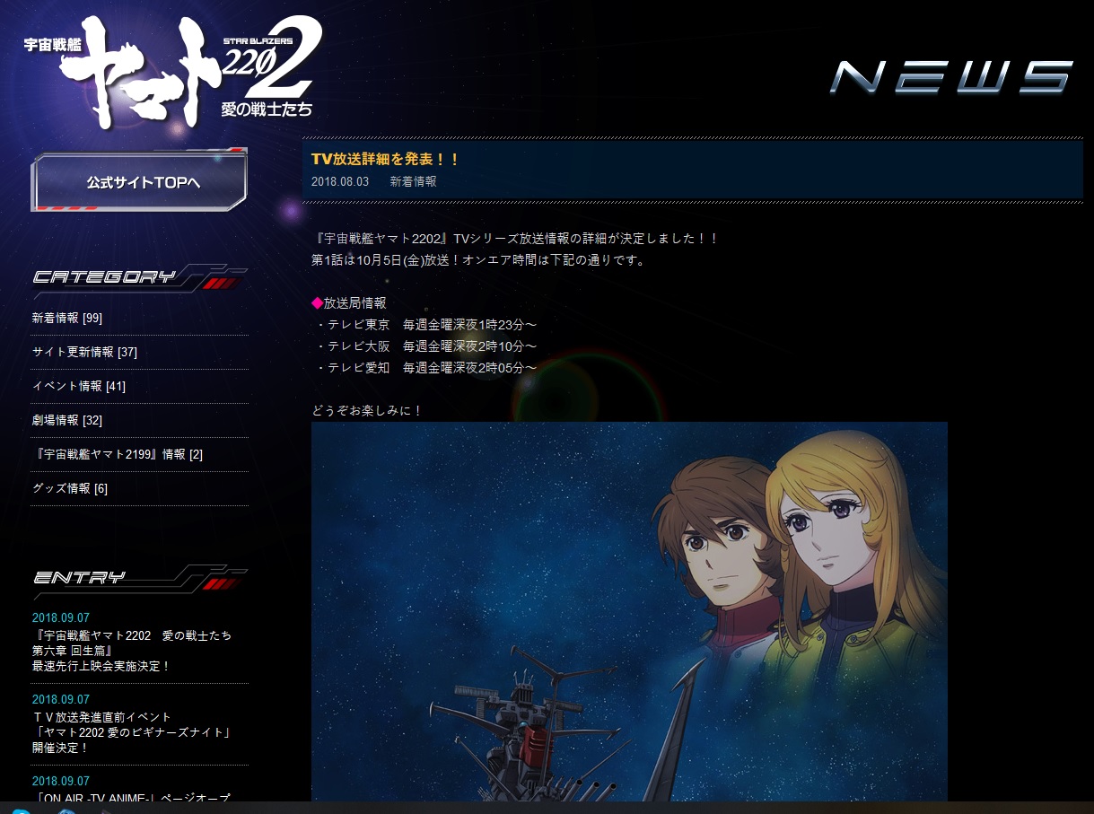Open entry 第六章 回生篇 最速先行上映会実施決定

(132, 651)
